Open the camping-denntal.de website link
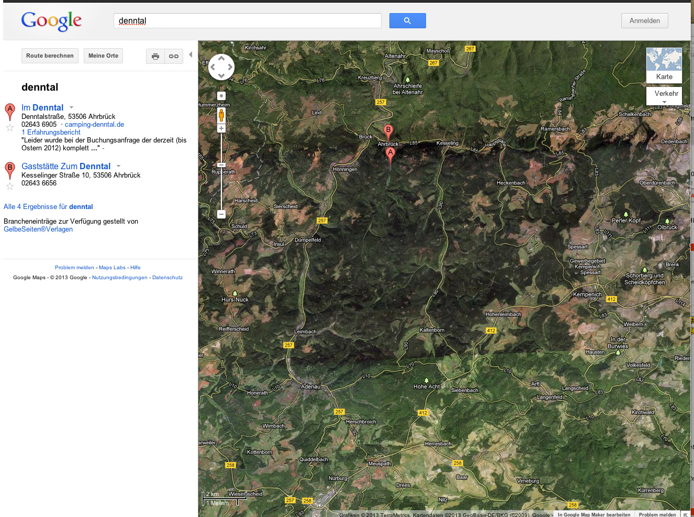694x517 pixels. (94, 125)
